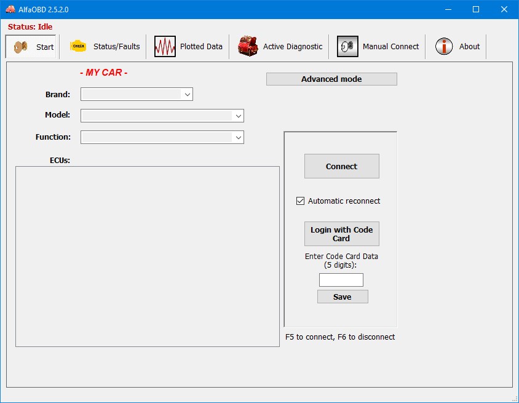The height and width of the screenshot is (403, 519).
Task: Click the Code Card Data input field
Action: [x=341, y=280]
